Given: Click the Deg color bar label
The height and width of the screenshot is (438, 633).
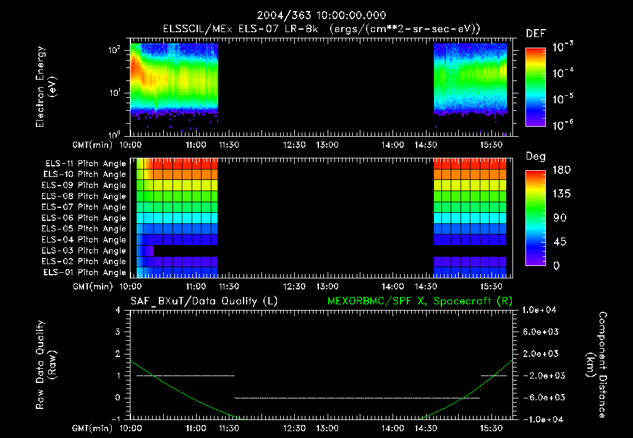Looking at the screenshot, I should click(x=536, y=157).
